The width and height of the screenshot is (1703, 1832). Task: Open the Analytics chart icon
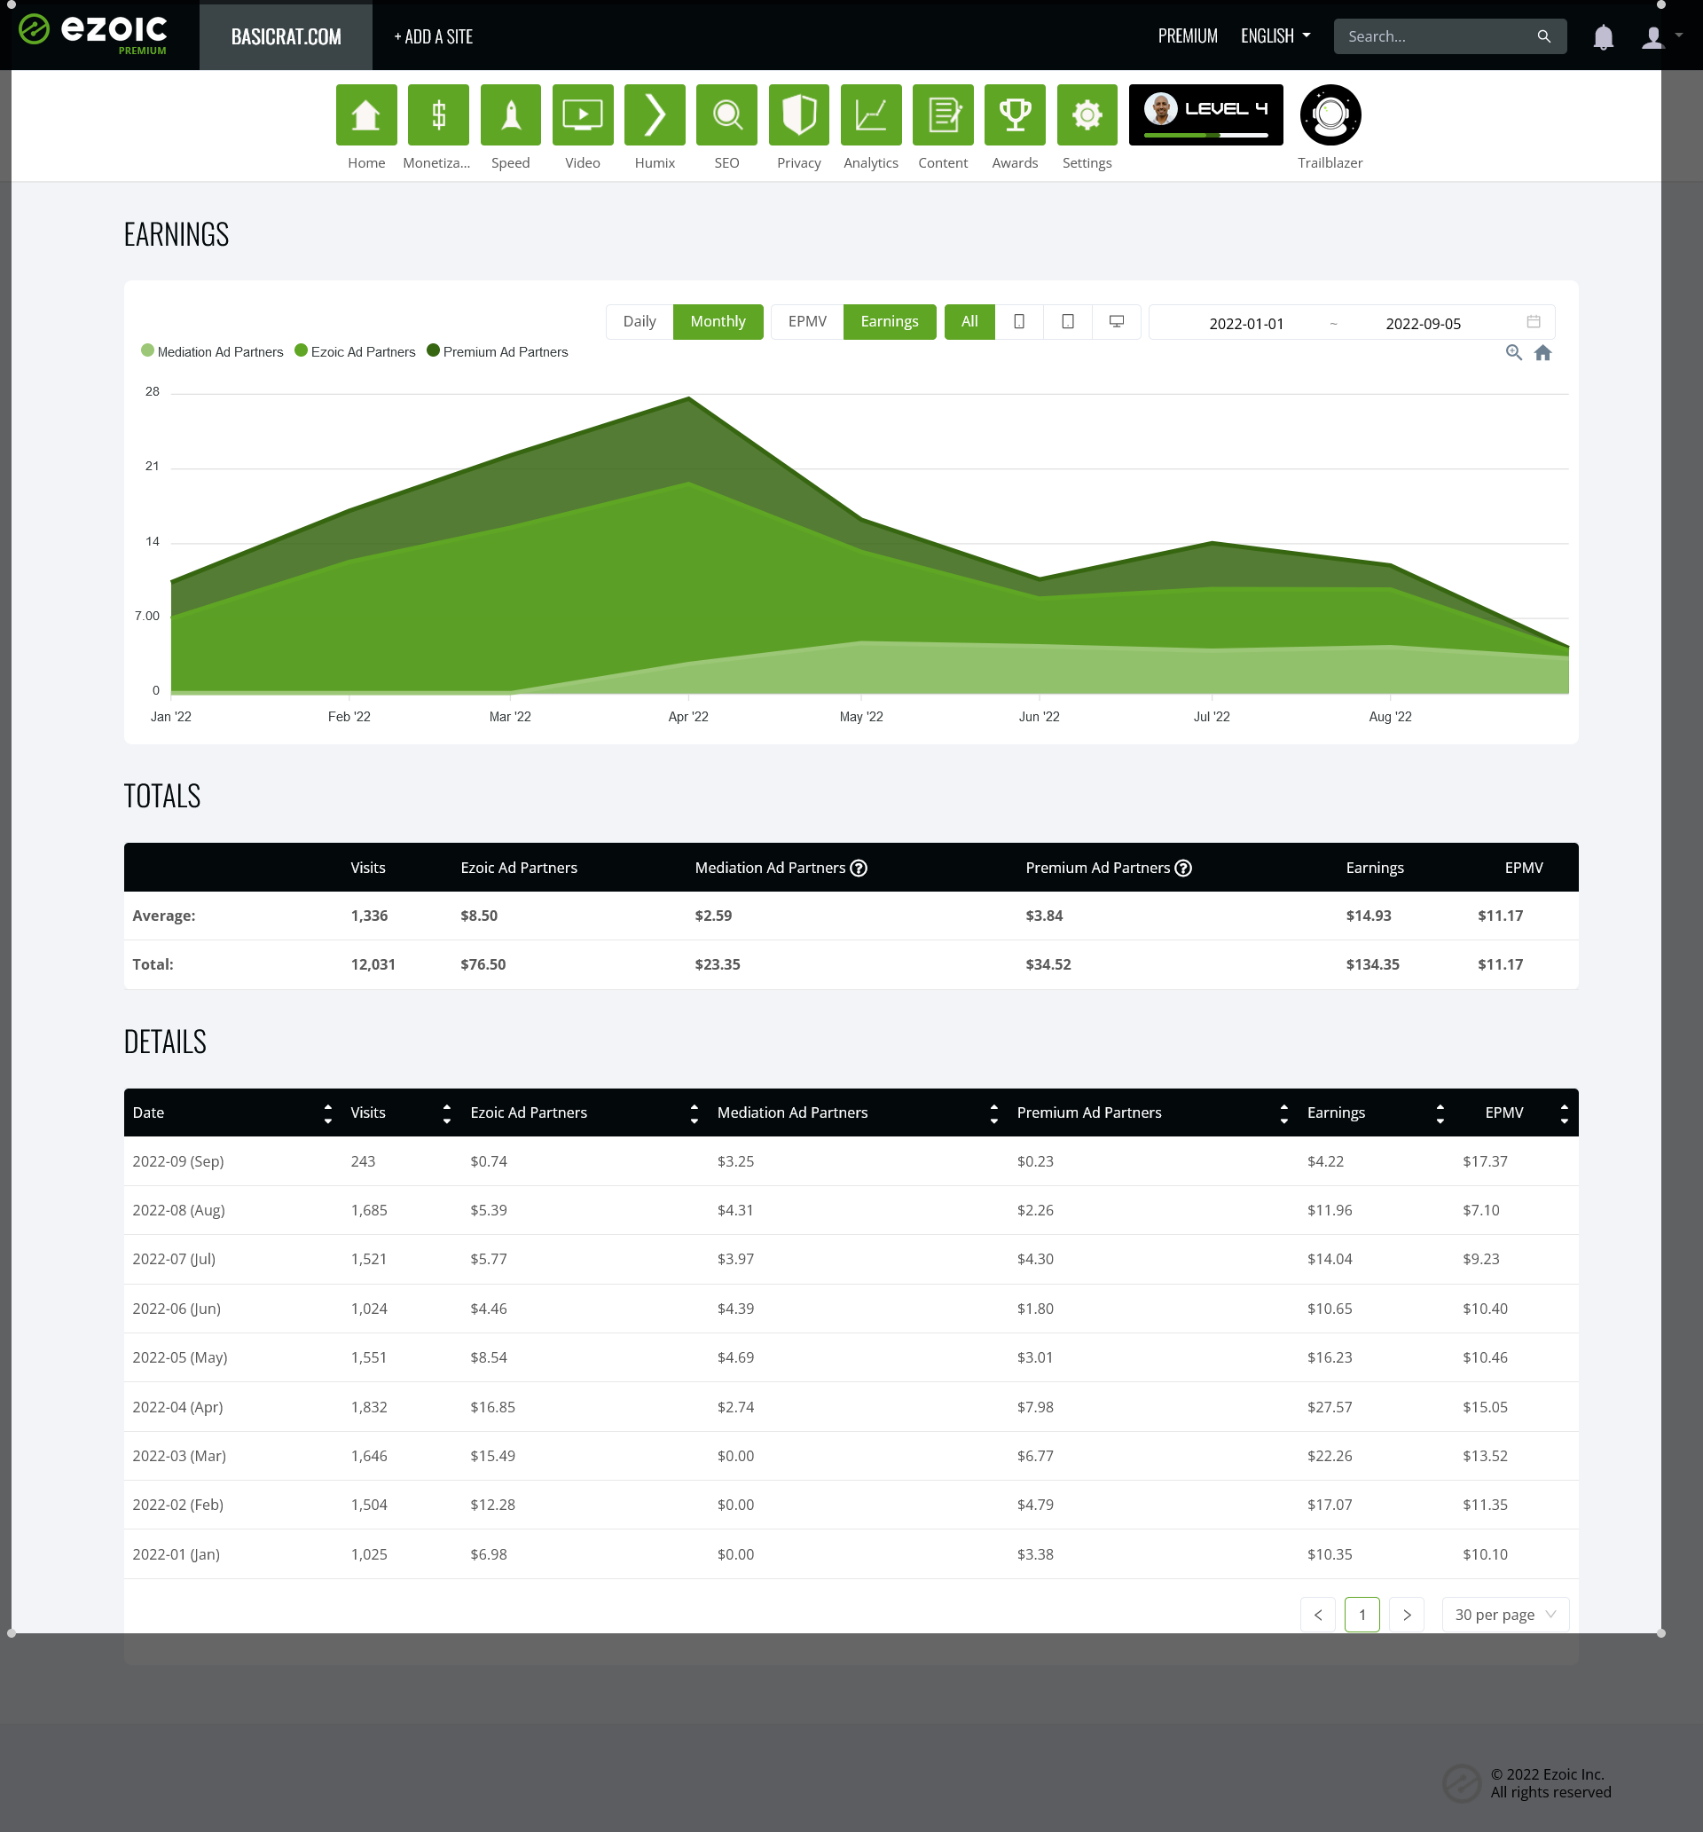point(871,114)
